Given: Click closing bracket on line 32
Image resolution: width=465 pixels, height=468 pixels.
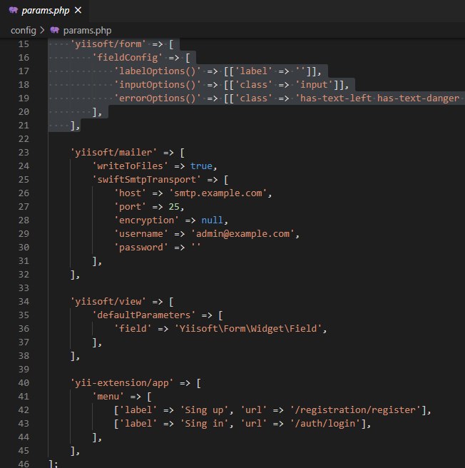Looking at the screenshot, I should [73, 275].
